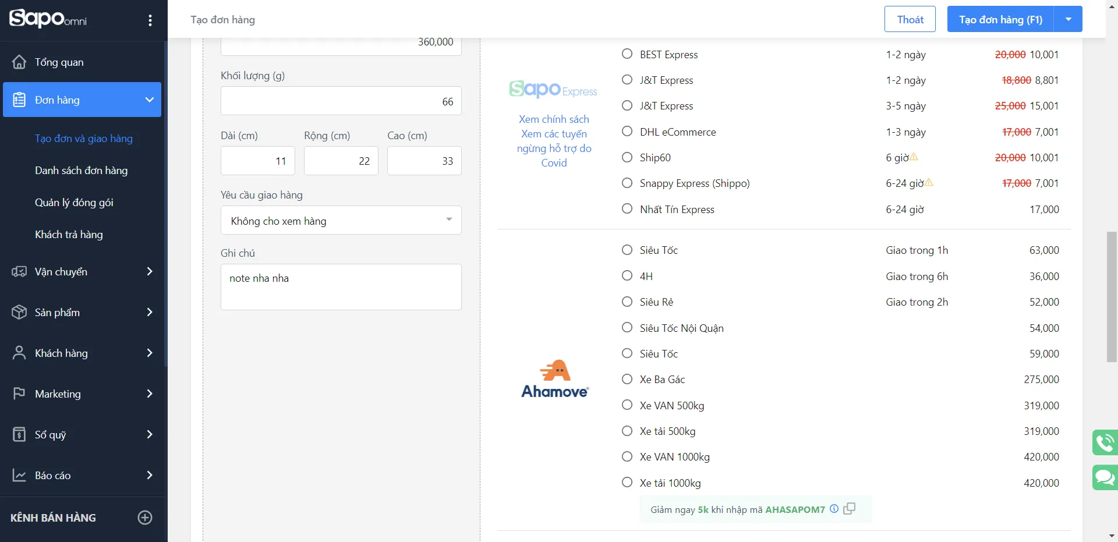Click the Khách hàng person icon
Screen dimensions: 1118x542
click(x=19, y=353)
